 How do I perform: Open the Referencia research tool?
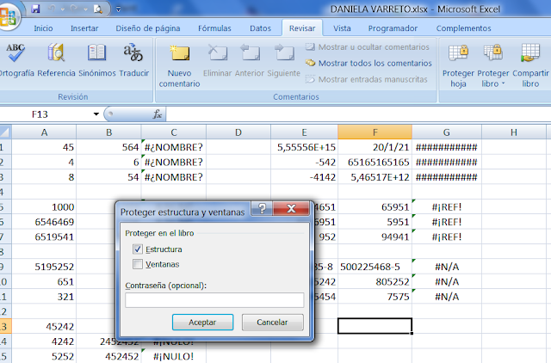coord(56,59)
